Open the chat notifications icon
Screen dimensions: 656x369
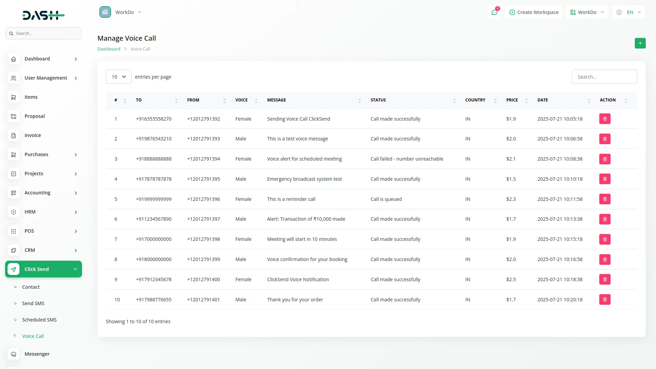pos(494,12)
